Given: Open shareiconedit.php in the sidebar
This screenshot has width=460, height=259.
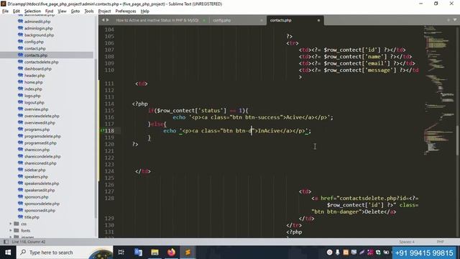Looking at the screenshot, I should [40, 163].
